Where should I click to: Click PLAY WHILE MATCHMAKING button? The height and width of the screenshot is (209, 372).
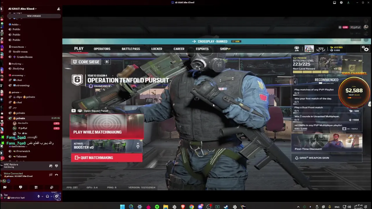coord(107,126)
